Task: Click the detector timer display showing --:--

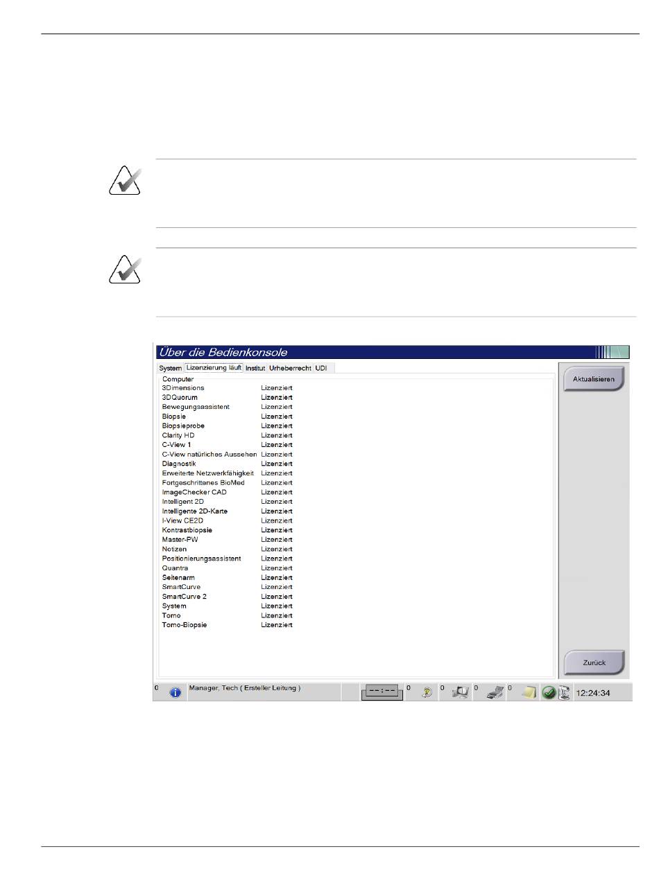Action: tap(382, 692)
